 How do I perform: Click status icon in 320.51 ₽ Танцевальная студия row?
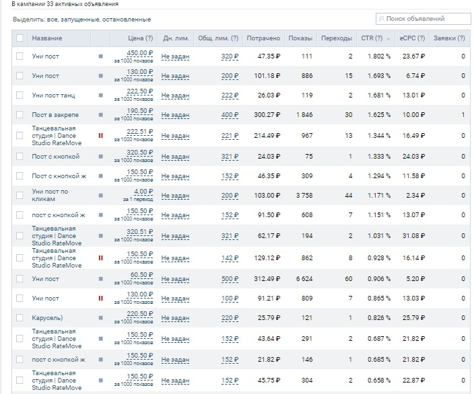coord(101,236)
